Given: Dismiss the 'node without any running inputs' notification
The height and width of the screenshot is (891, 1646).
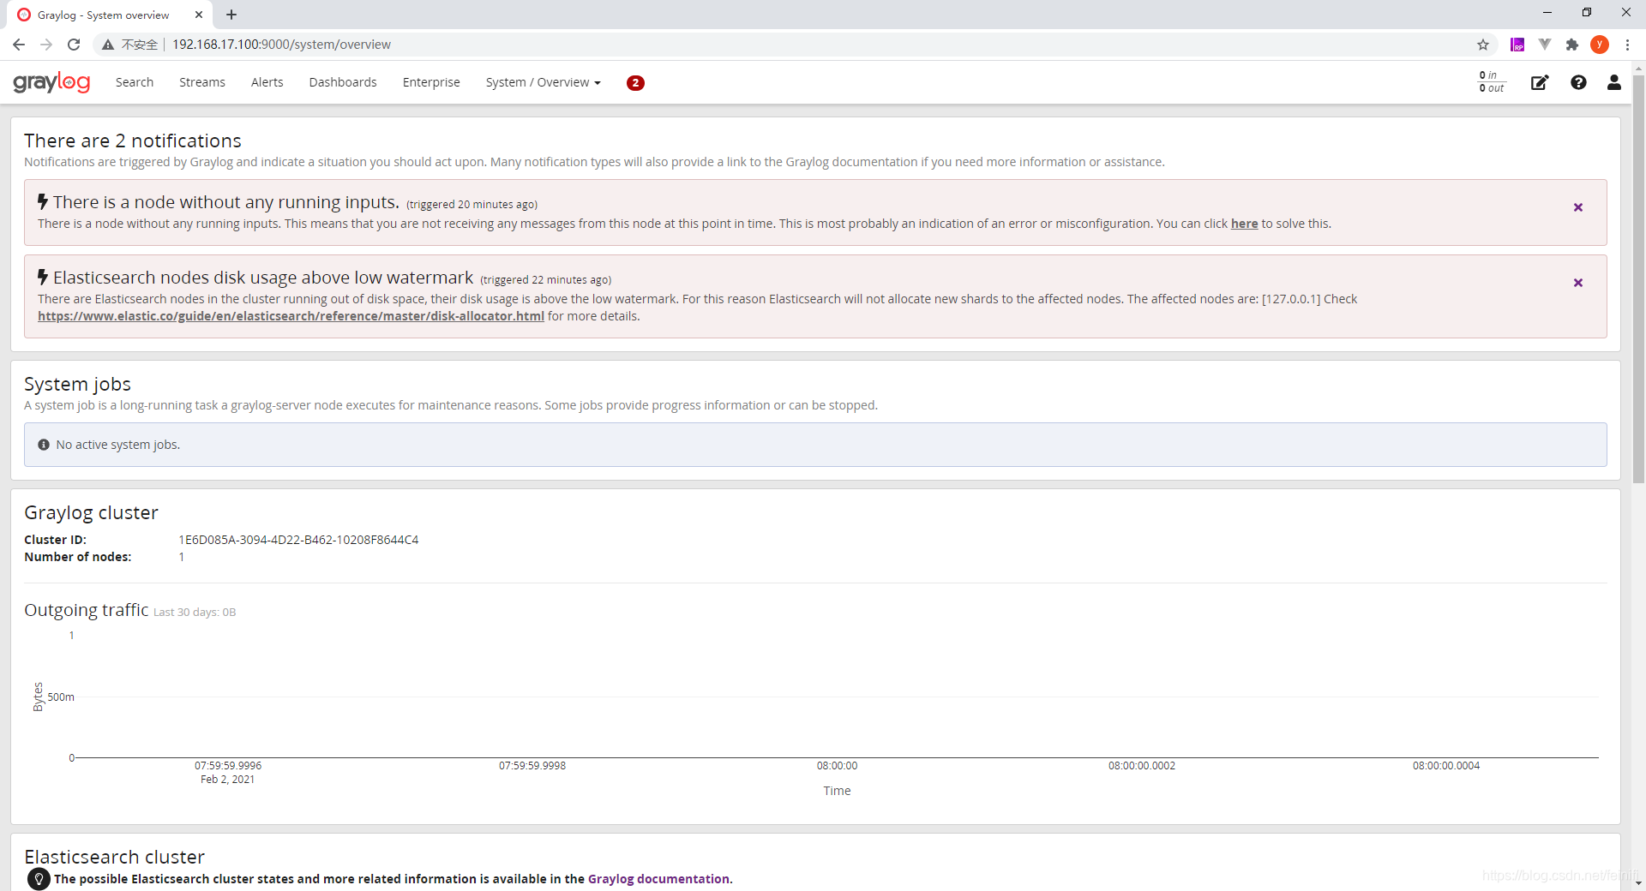Looking at the screenshot, I should [x=1578, y=207].
